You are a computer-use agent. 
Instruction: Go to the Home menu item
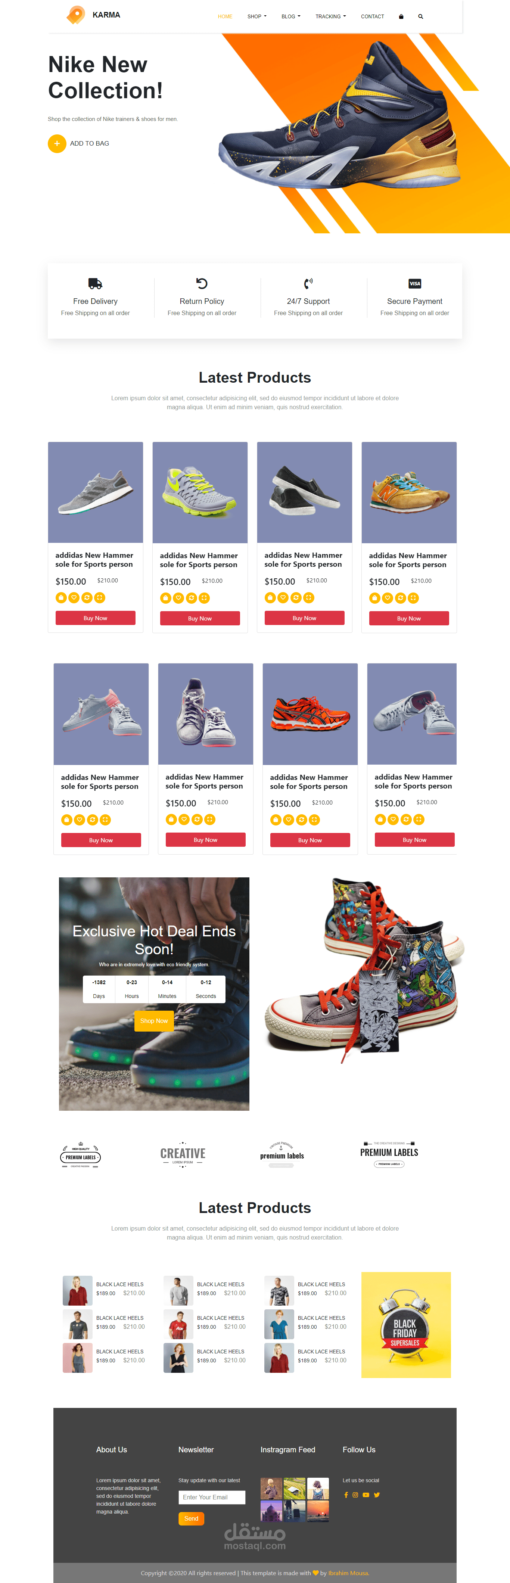tap(225, 16)
